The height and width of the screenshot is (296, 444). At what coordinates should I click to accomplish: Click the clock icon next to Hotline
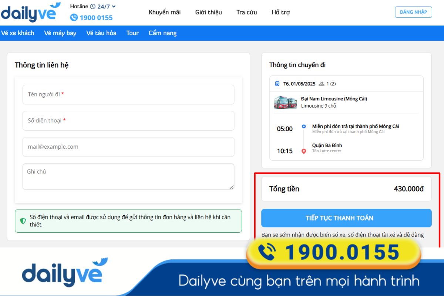pyautogui.click(x=93, y=6)
